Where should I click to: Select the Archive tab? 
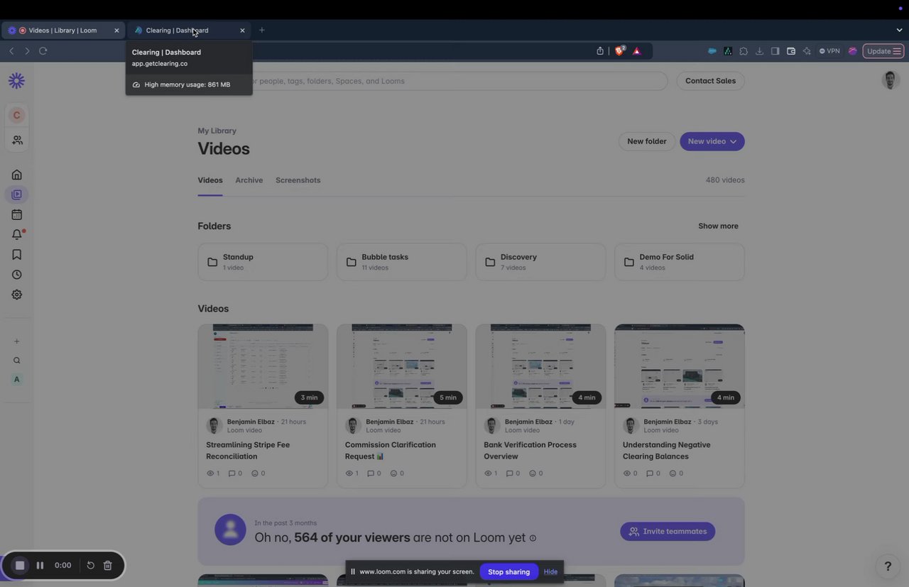249,180
